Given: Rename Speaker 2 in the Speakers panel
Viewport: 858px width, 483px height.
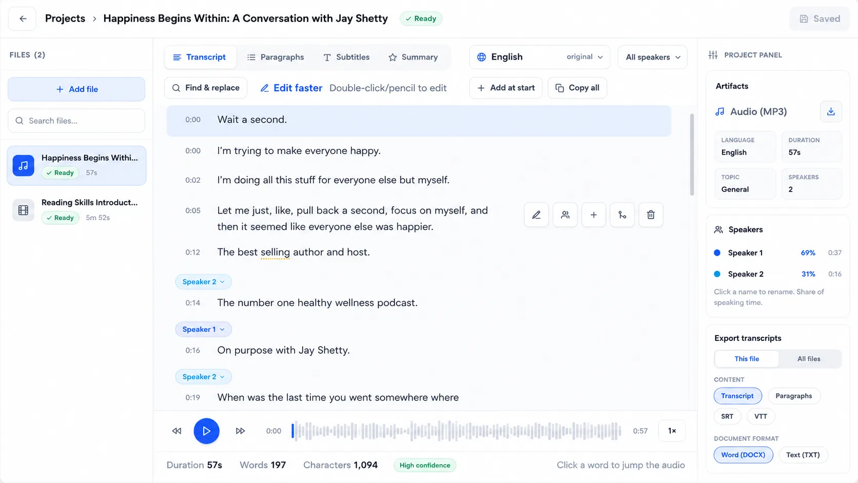Looking at the screenshot, I should [746, 274].
